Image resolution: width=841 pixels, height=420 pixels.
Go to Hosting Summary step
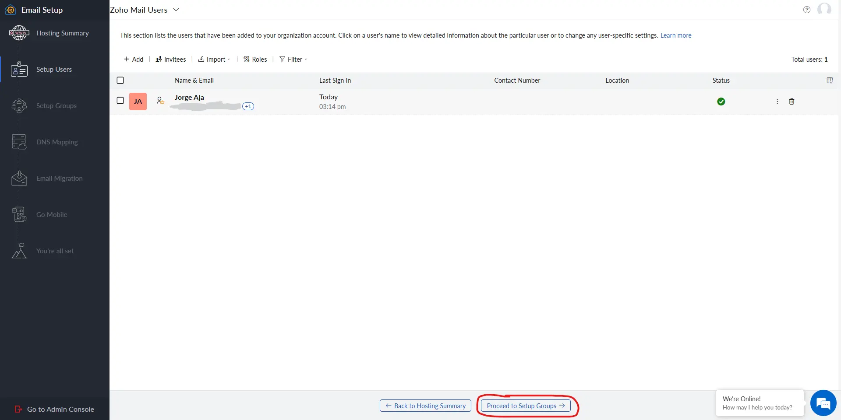(63, 33)
